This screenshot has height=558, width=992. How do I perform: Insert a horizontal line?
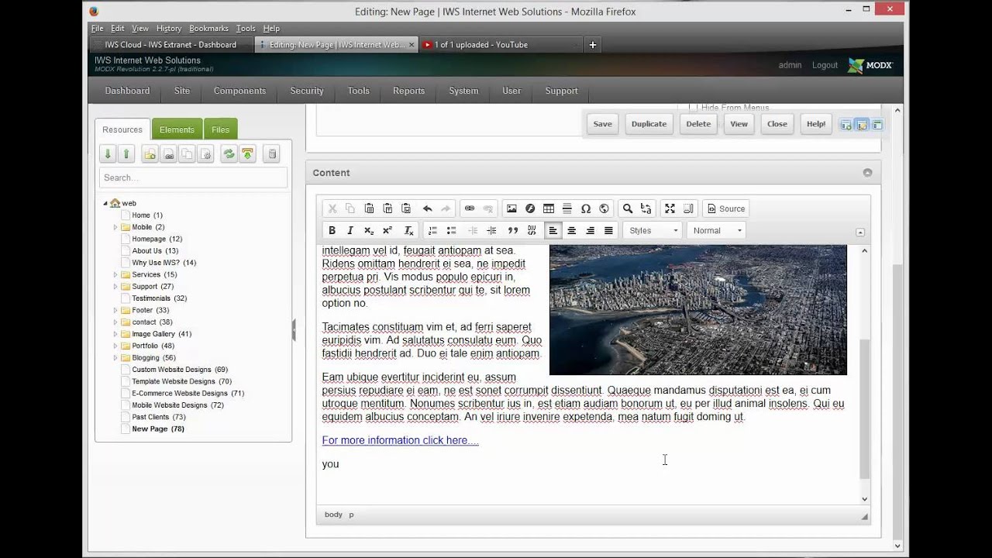pos(567,208)
